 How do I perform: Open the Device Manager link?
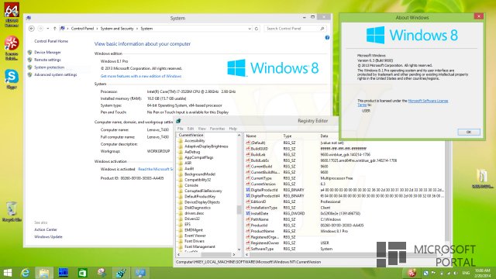[x=47, y=52]
